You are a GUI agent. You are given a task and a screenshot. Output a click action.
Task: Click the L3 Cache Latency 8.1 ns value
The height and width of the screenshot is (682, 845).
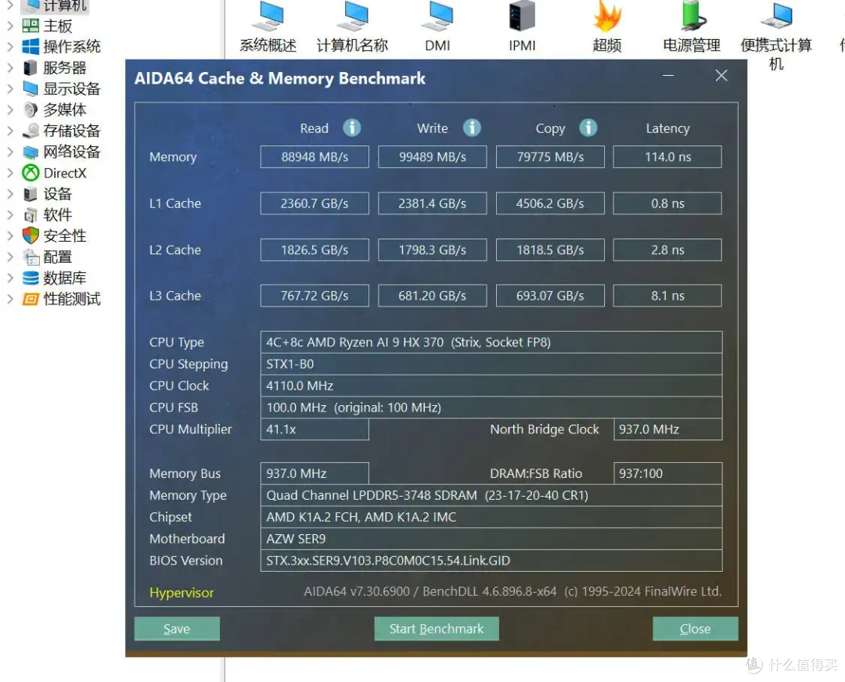click(x=667, y=296)
